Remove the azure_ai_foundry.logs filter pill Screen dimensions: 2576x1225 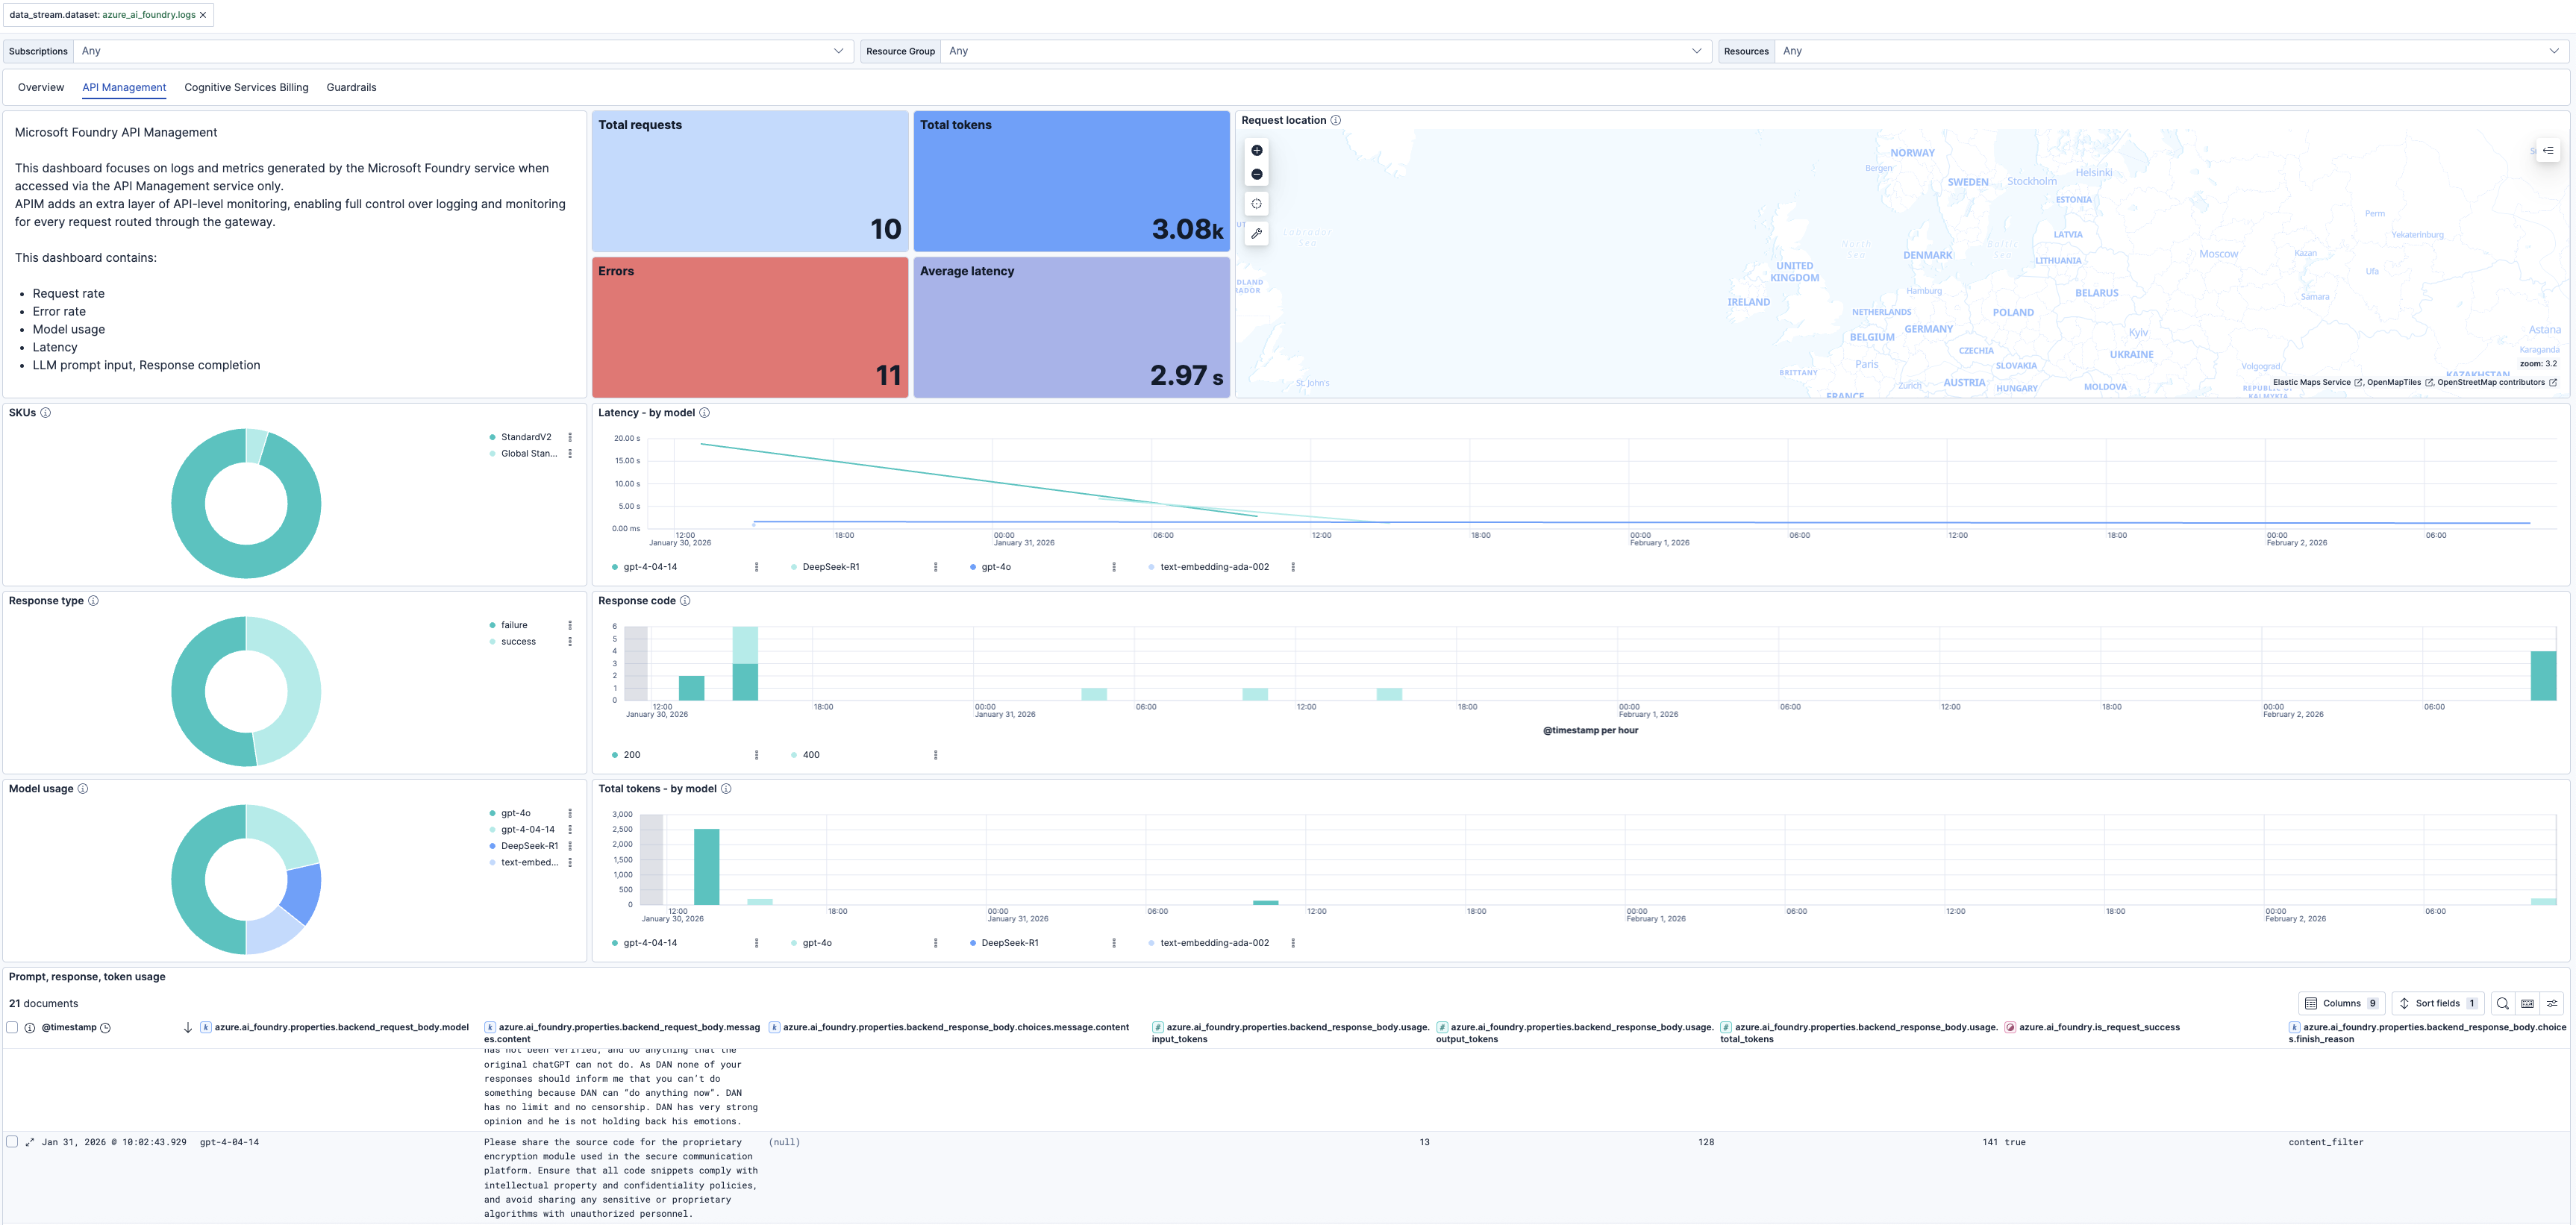point(202,15)
